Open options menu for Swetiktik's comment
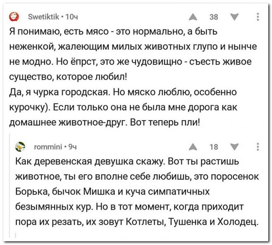 (258, 17)
